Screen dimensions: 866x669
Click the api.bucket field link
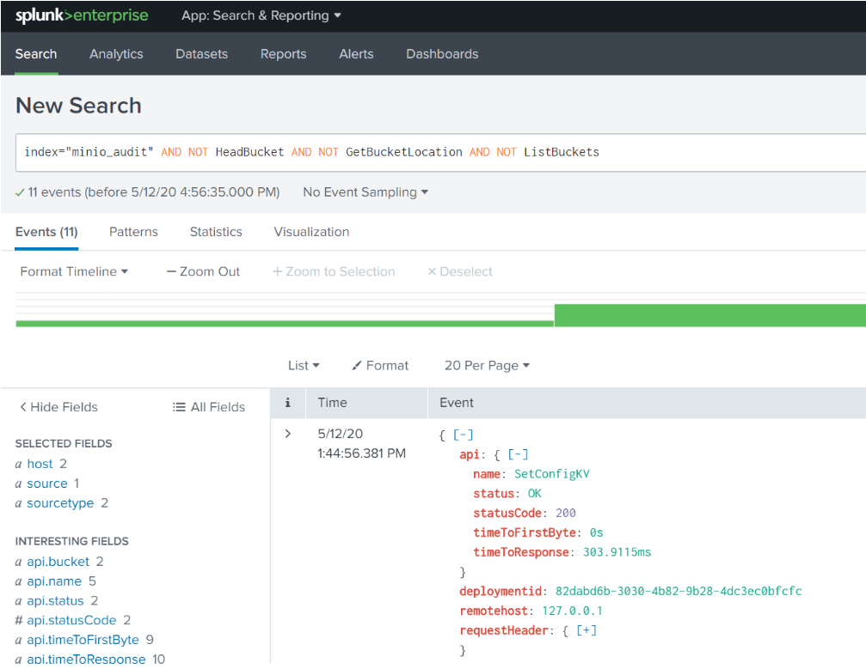click(58, 562)
